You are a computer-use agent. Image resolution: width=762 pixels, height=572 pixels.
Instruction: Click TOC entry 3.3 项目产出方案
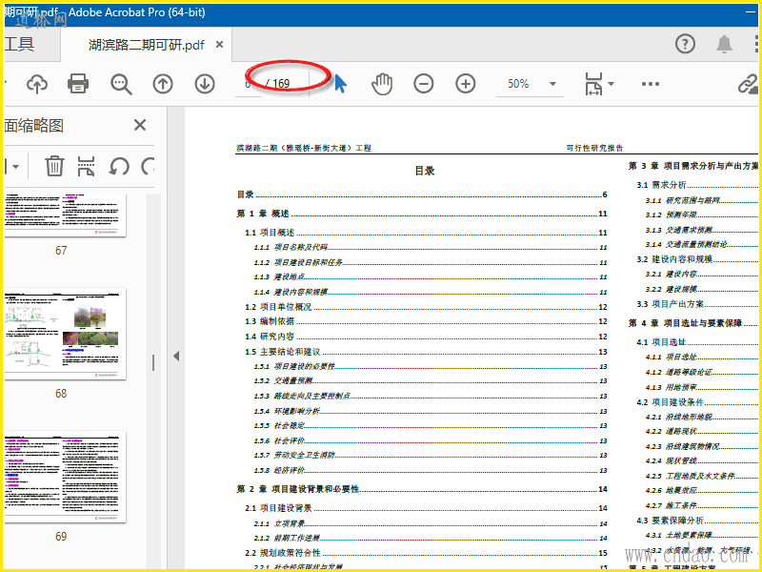697,304
